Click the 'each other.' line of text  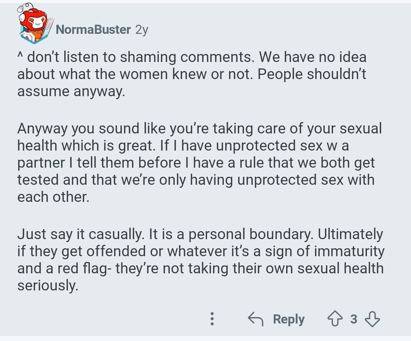[x=53, y=197]
